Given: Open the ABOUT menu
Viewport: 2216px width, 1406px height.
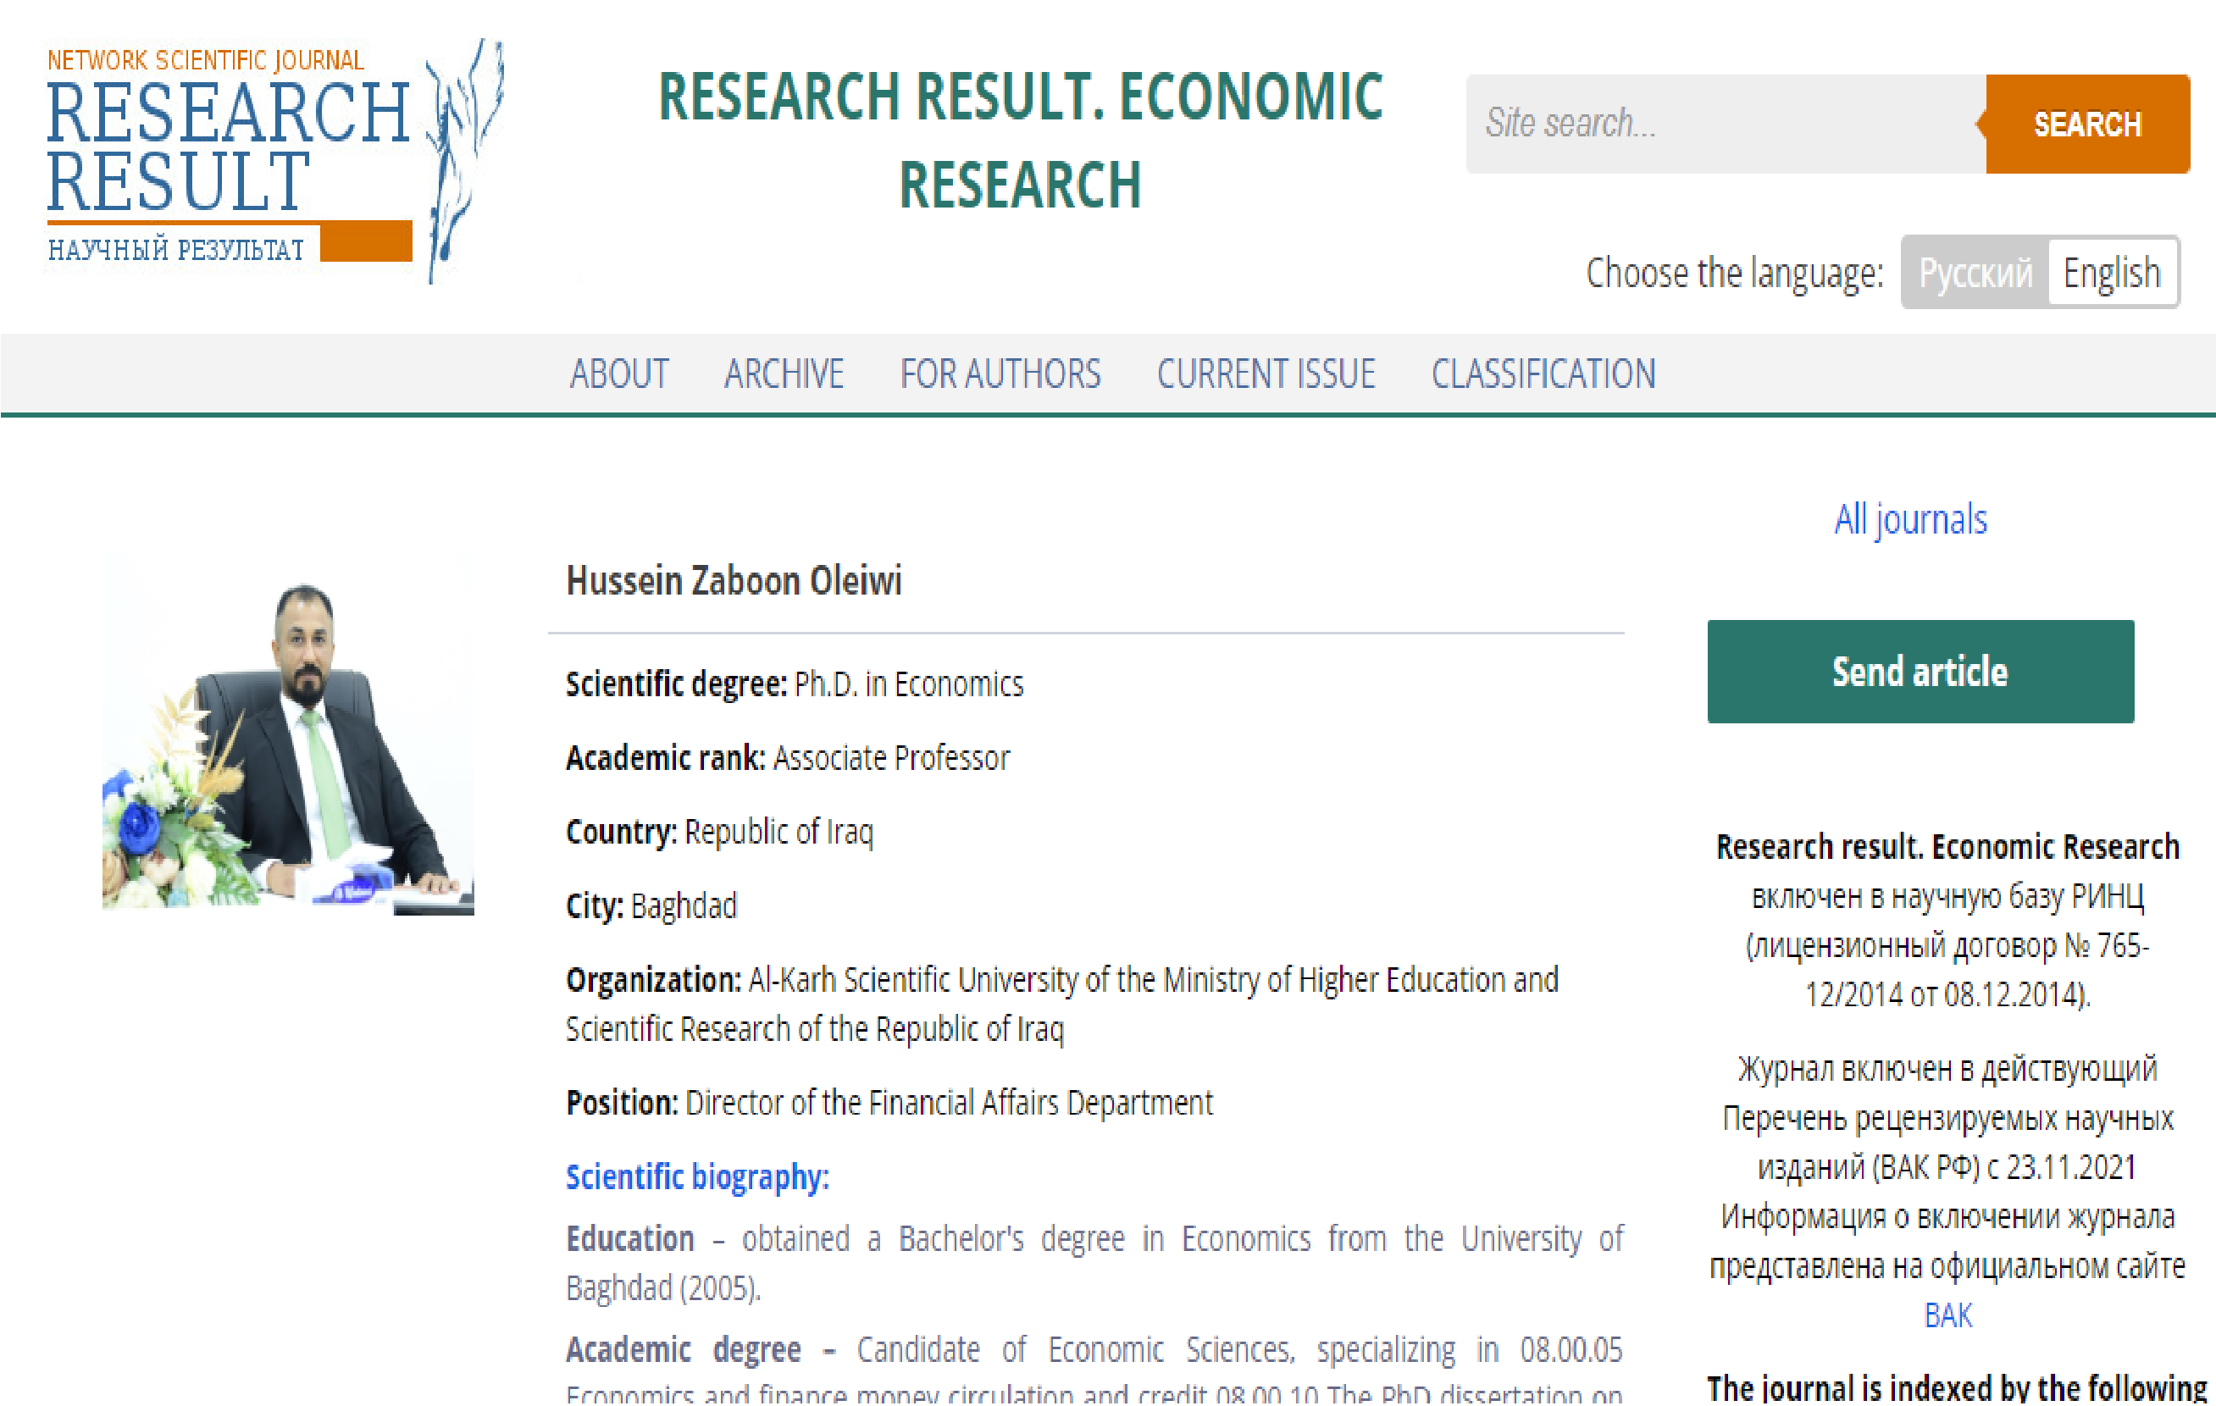Looking at the screenshot, I should tap(618, 374).
